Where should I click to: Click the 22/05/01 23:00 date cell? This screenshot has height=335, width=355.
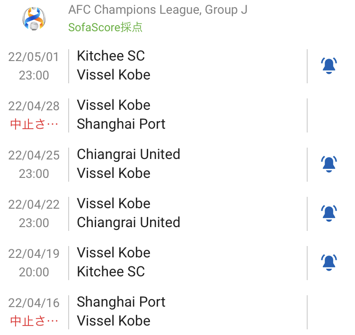(34, 66)
